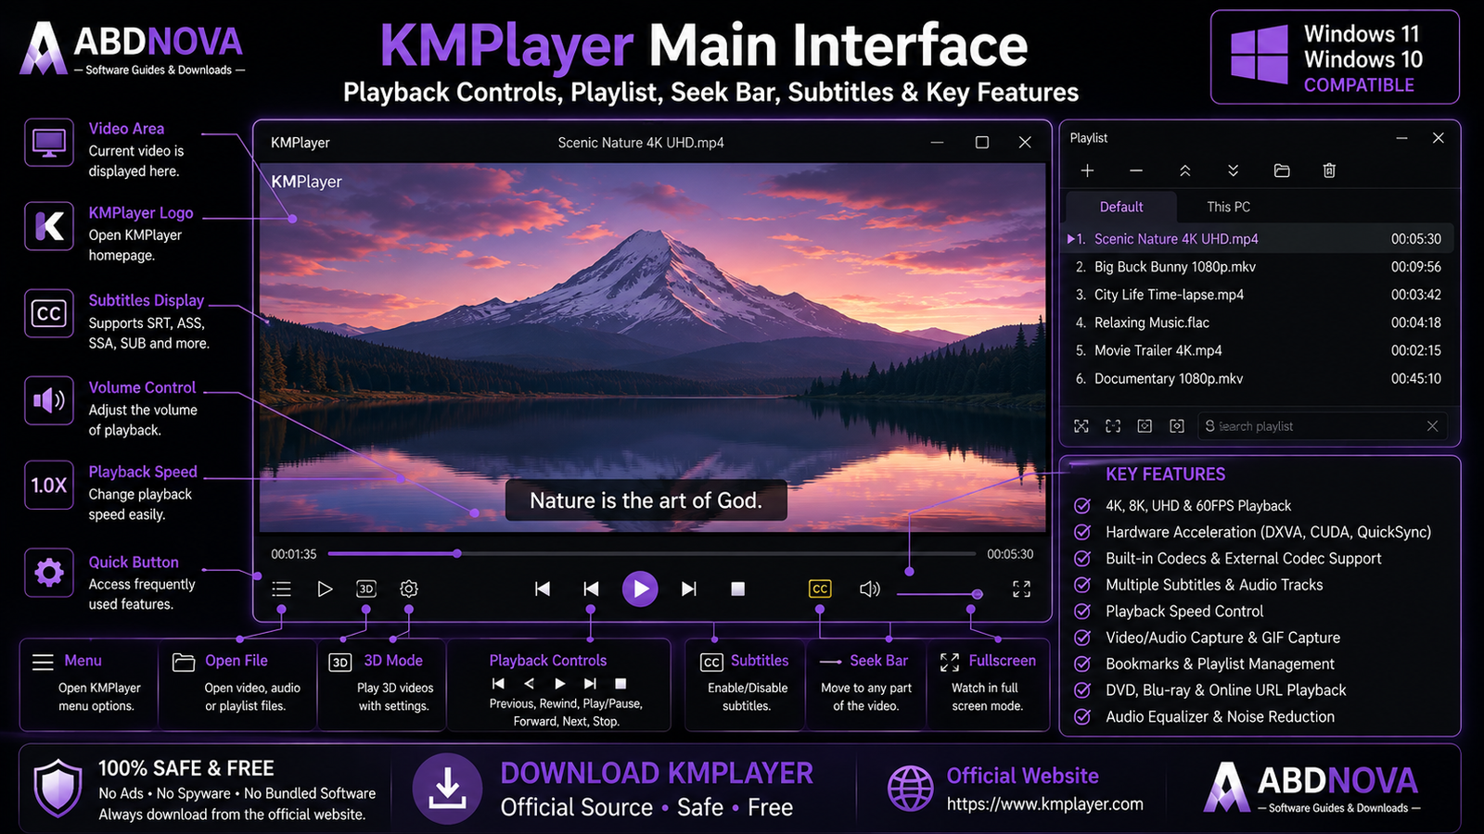
Task: Add an item with the plus icon in Playlist
Action: tap(1088, 171)
